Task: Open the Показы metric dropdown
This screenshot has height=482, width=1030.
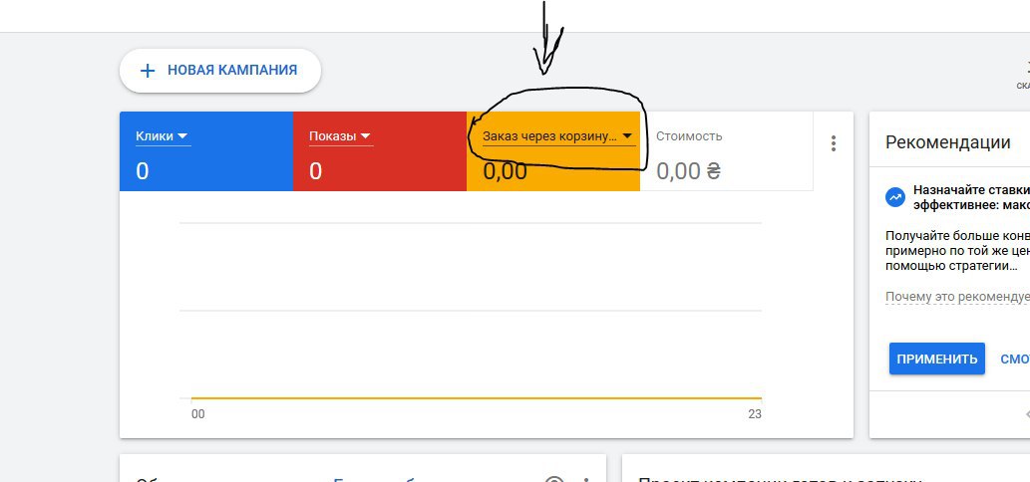Action: [340, 136]
